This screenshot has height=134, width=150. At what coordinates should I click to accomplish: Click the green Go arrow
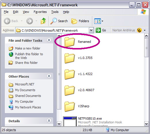click(x=98, y=30)
